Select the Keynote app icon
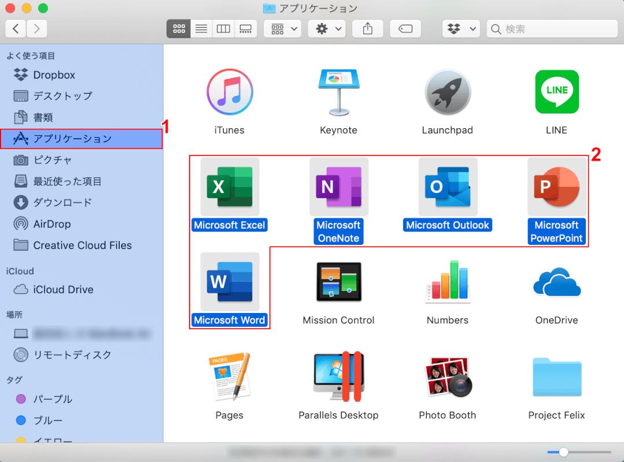The width and height of the screenshot is (624, 462). (x=339, y=92)
